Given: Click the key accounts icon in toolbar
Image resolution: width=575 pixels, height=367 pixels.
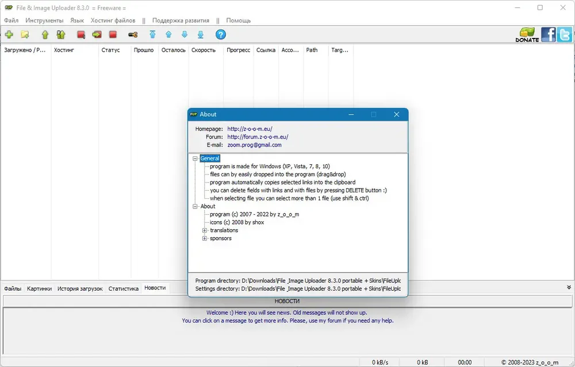Looking at the screenshot, I should [133, 35].
